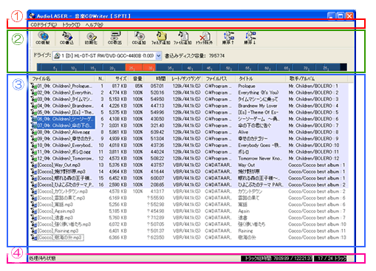Sort by the タイトル column header

pos(261,79)
